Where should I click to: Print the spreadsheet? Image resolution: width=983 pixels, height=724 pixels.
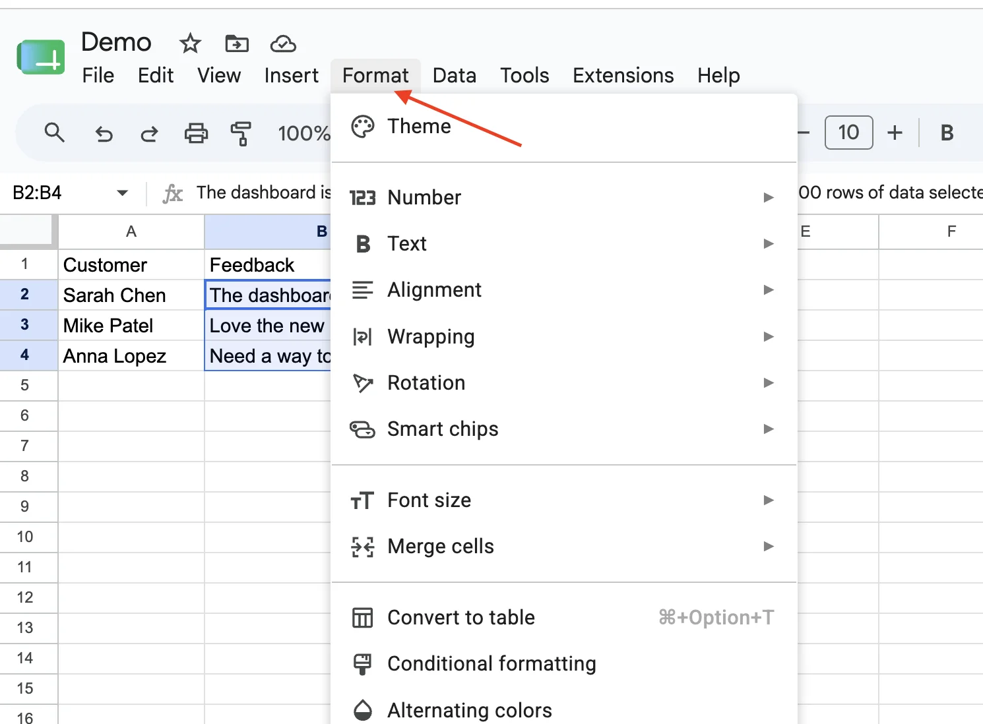click(196, 134)
